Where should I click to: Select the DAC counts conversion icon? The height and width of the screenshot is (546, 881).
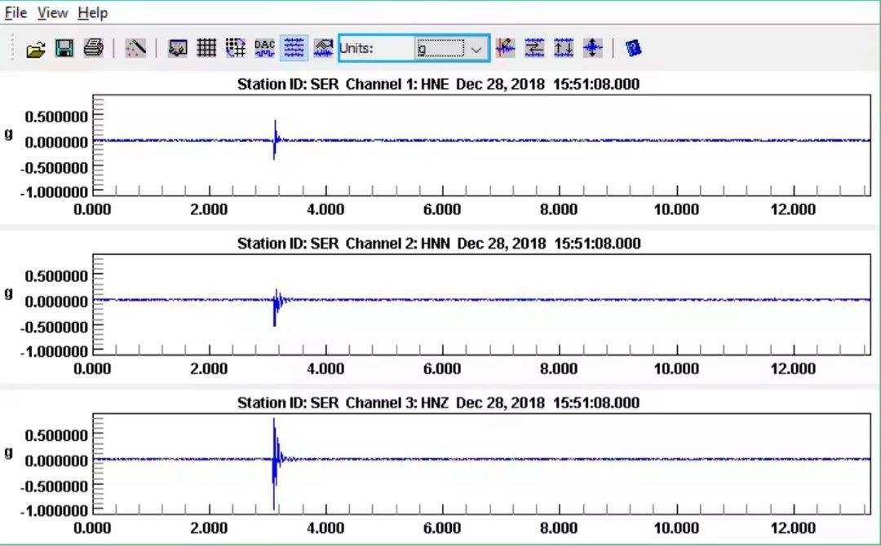pos(263,47)
